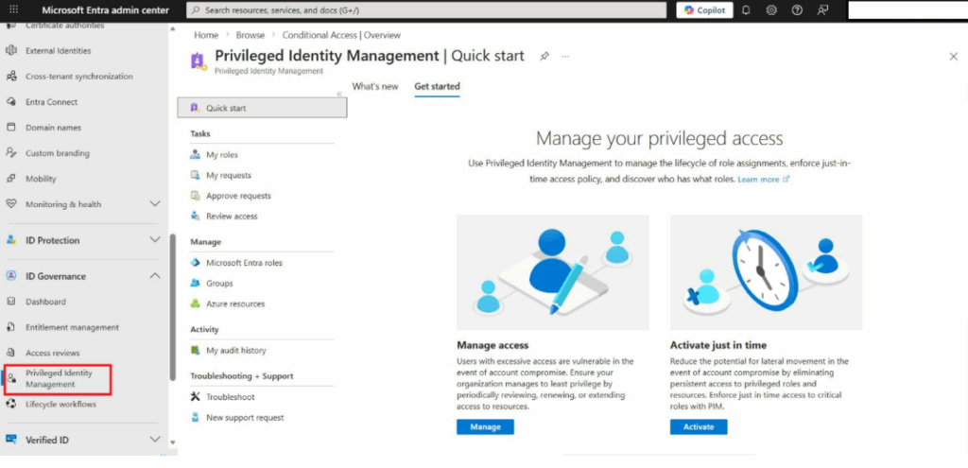Click the Domain names icon

tap(11, 128)
